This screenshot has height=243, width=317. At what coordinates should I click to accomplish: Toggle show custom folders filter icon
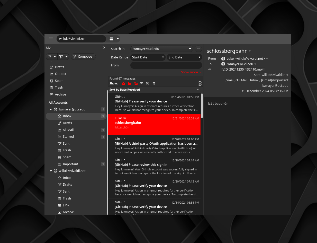click(129, 83)
